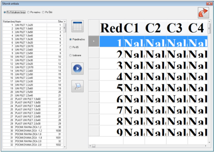Click the C2 column header in grid
Screen dimensions: 214x152
tap(155, 28)
